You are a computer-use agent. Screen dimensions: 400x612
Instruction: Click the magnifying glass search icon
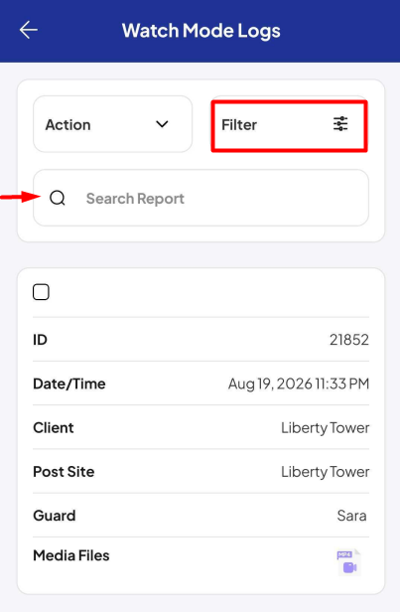pos(58,198)
